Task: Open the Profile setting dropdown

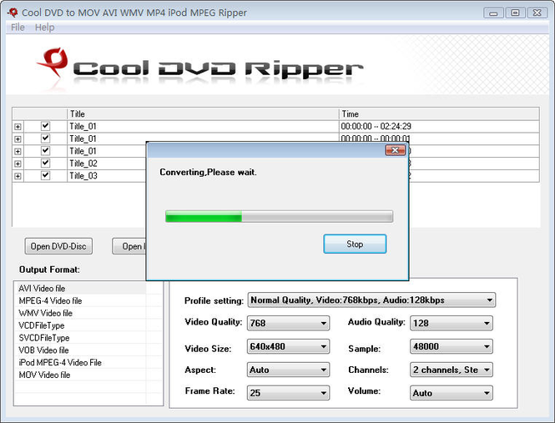Action: click(x=371, y=300)
